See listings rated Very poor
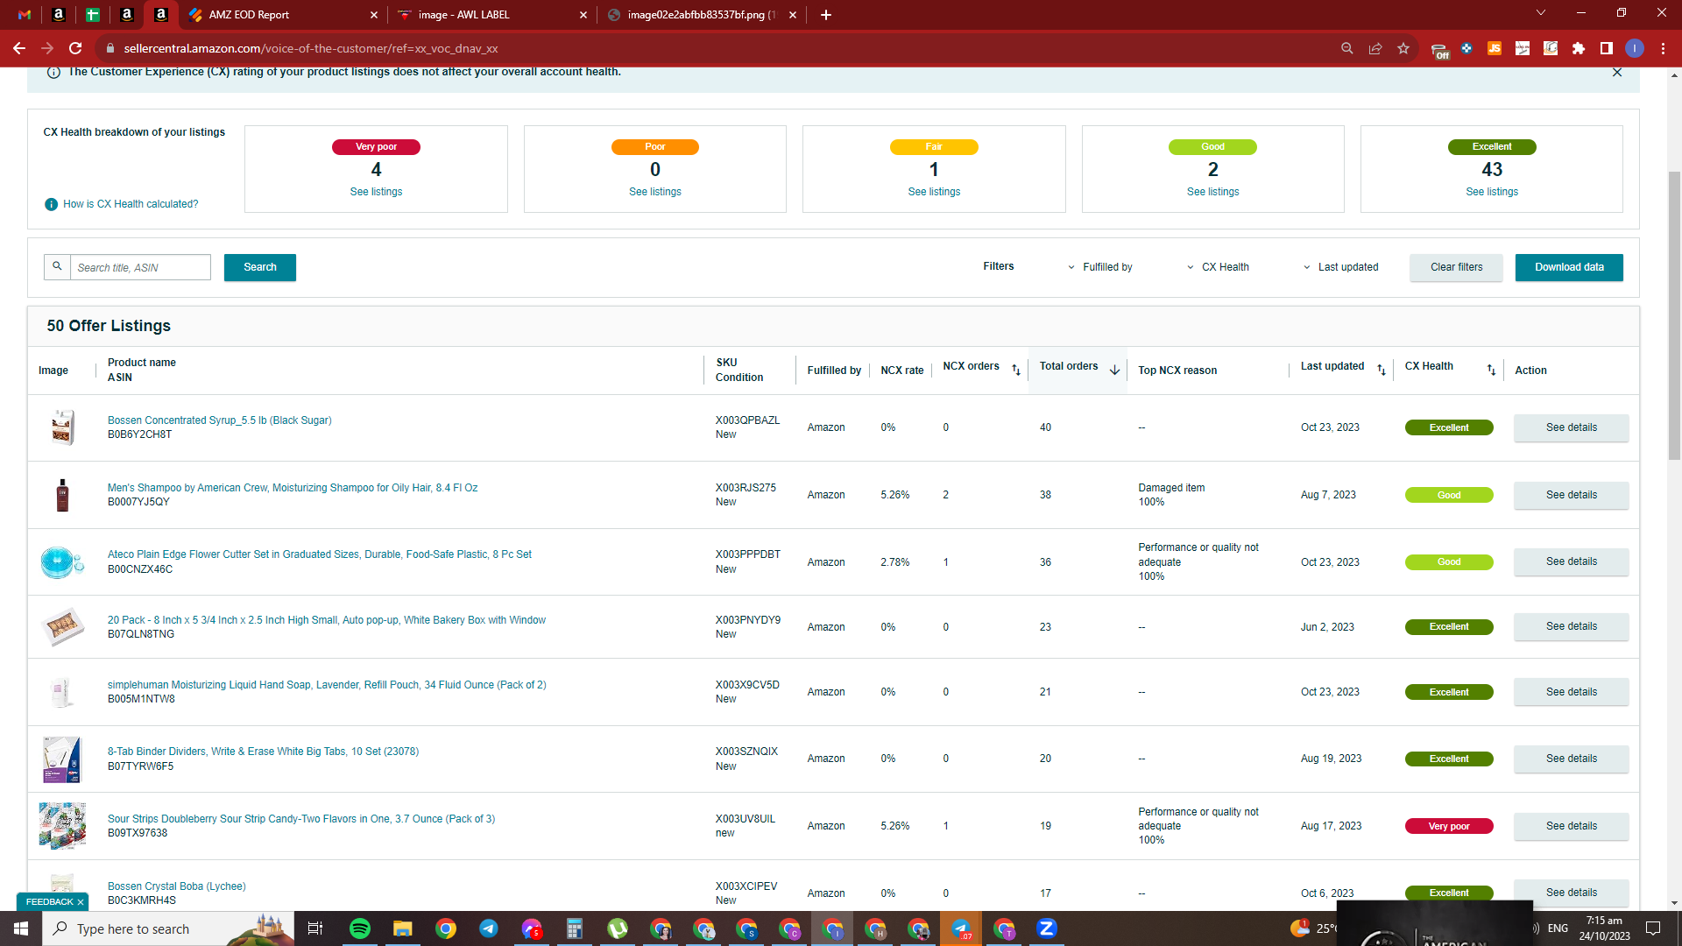Viewport: 1682px width, 946px height. (376, 192)
